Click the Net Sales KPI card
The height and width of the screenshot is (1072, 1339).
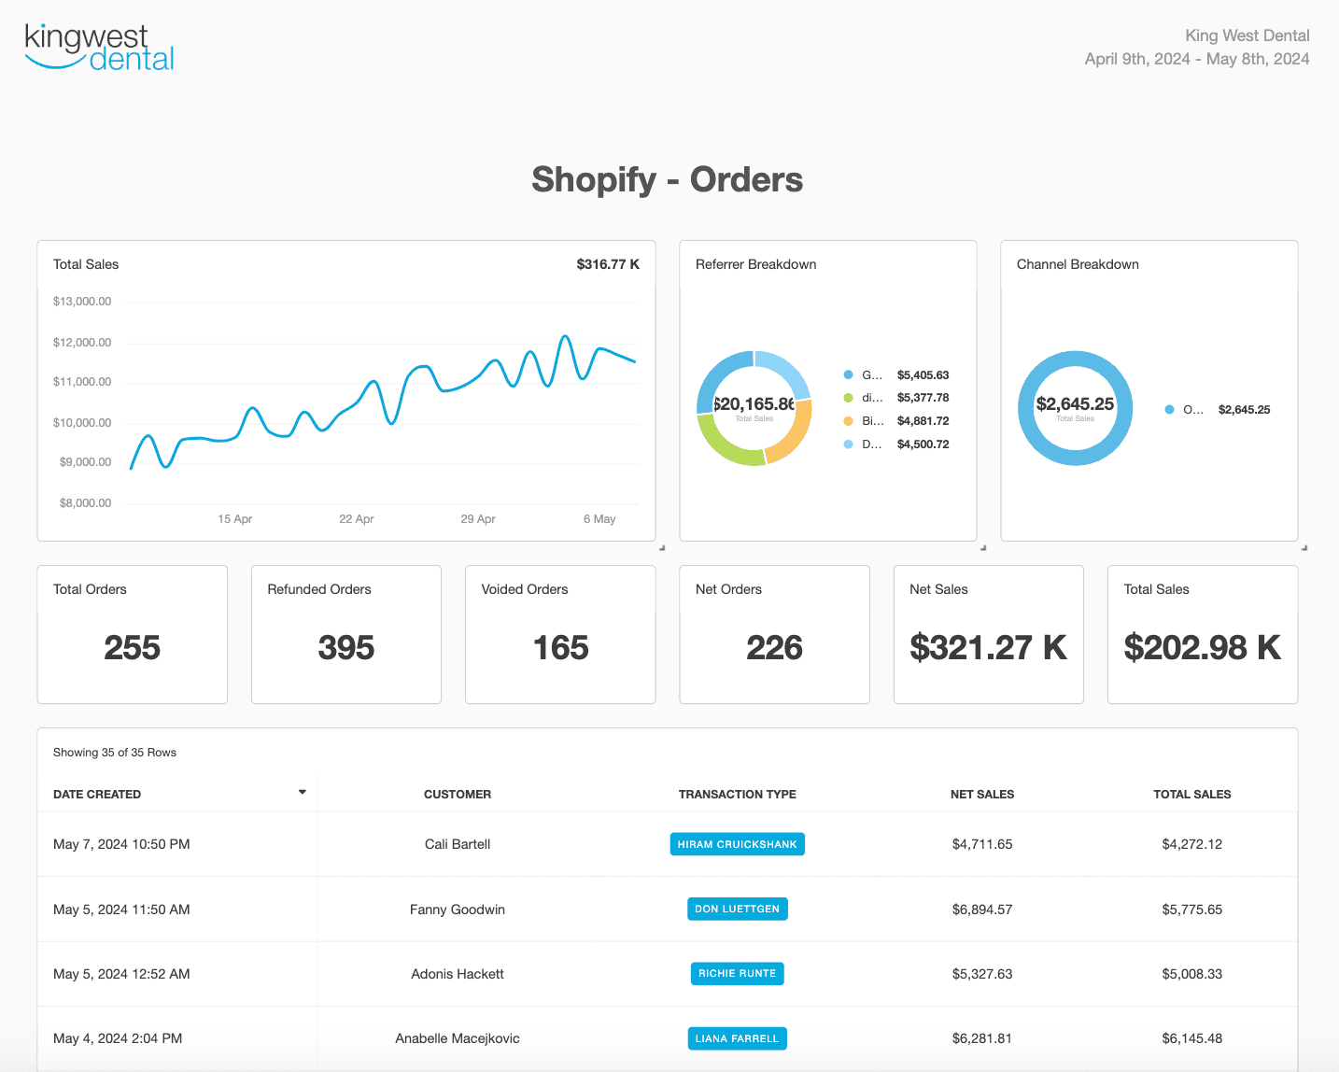(x=988, y=634)
